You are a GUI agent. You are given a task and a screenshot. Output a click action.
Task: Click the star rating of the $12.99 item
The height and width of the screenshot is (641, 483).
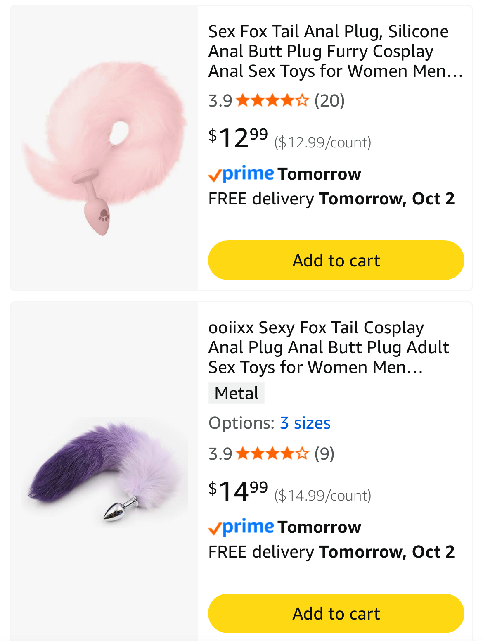point(272,100)
